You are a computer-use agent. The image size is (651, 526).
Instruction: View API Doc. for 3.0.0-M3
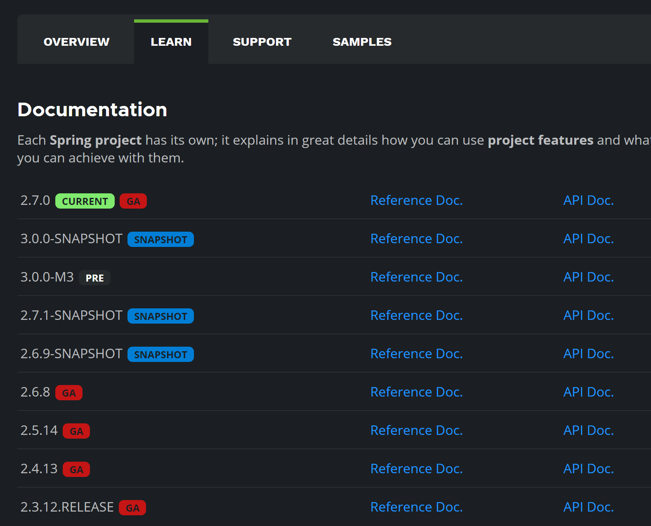tap(588, 277)
